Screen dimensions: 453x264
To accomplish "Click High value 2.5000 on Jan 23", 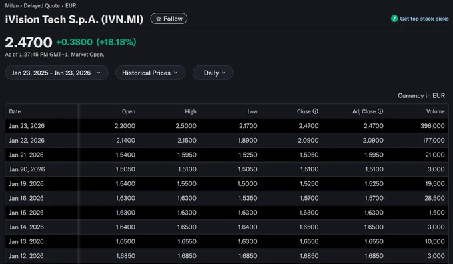I will [186, 126].
